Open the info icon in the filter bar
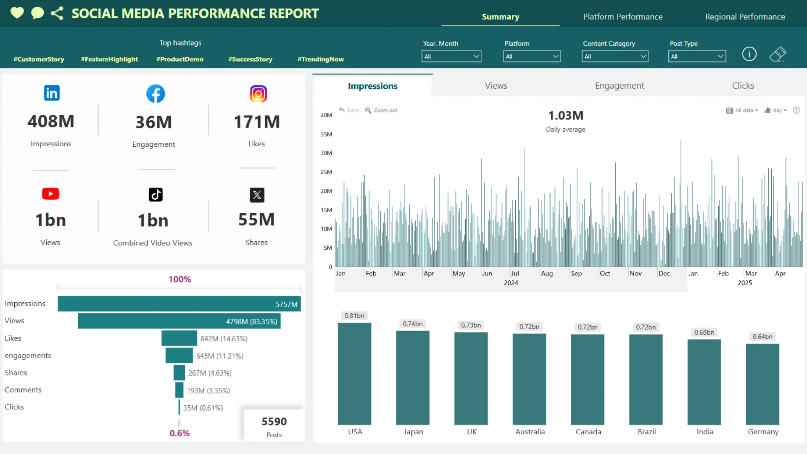This screenshot has height=454, width=807. coord(749,54)
